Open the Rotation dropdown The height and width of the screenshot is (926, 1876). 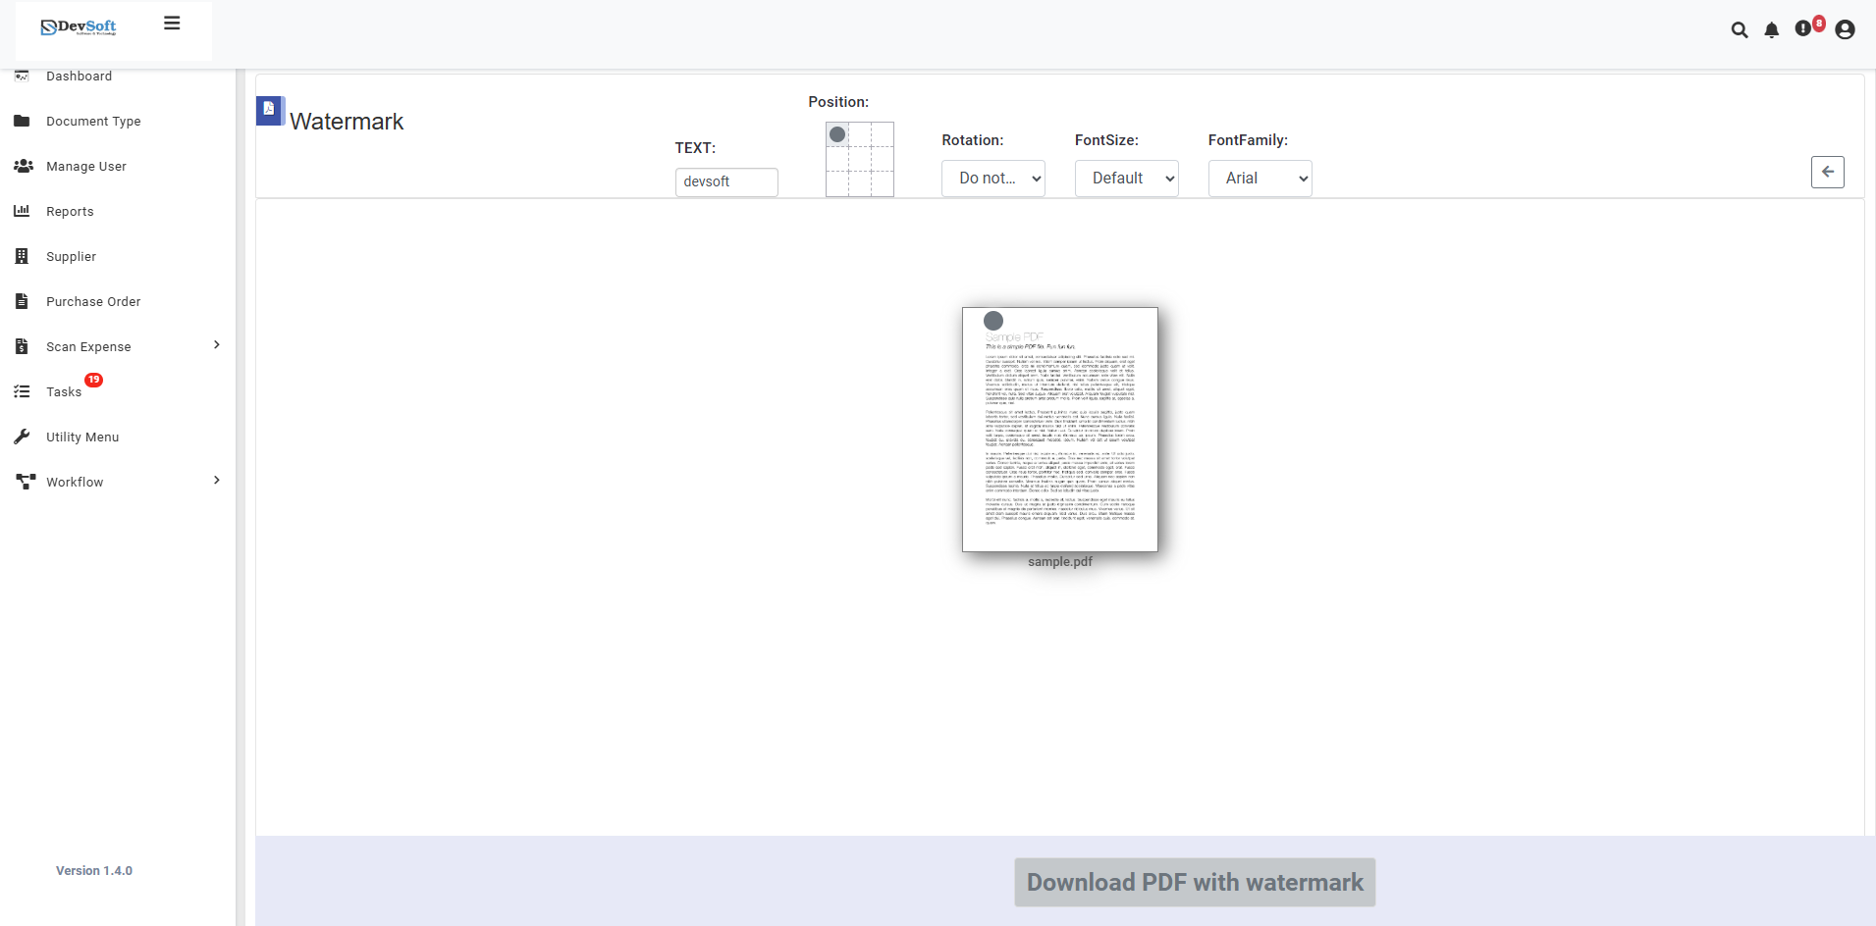(992, 179)
